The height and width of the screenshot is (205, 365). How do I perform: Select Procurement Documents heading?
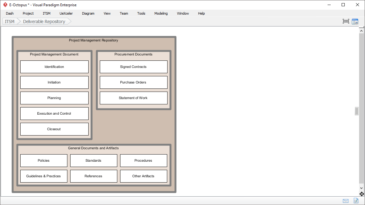(x=134, y=54)
